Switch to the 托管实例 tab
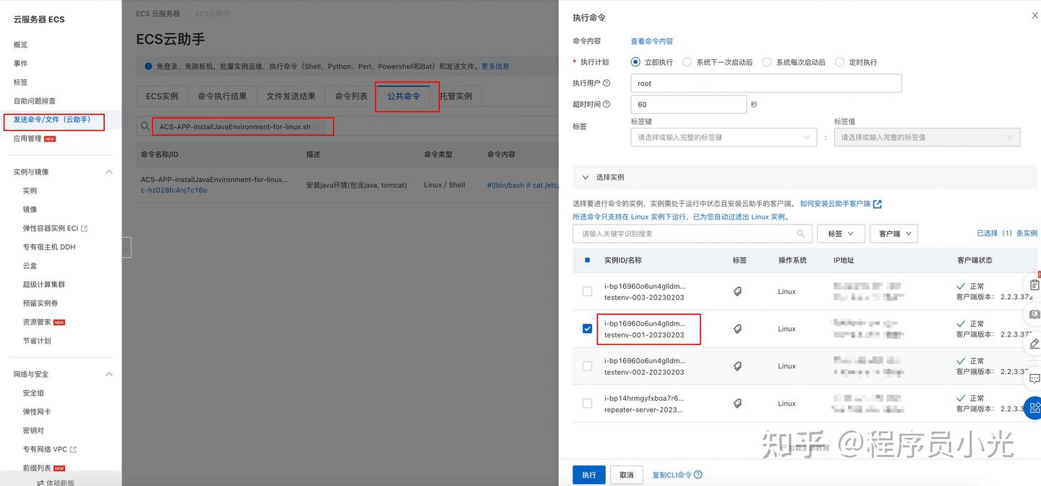The height and width of the screenshot is (486, 1041). (456, 95)
